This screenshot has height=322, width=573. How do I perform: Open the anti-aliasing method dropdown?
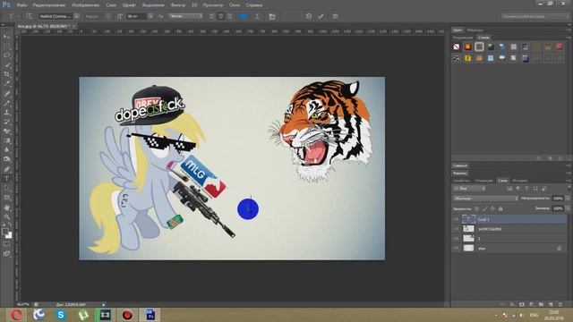click(185, 16)
